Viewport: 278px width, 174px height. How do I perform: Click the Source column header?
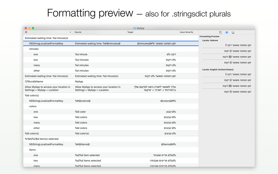(99, 32)
